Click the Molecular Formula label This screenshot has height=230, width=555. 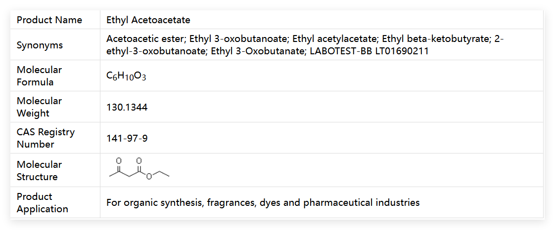(40, 76)
